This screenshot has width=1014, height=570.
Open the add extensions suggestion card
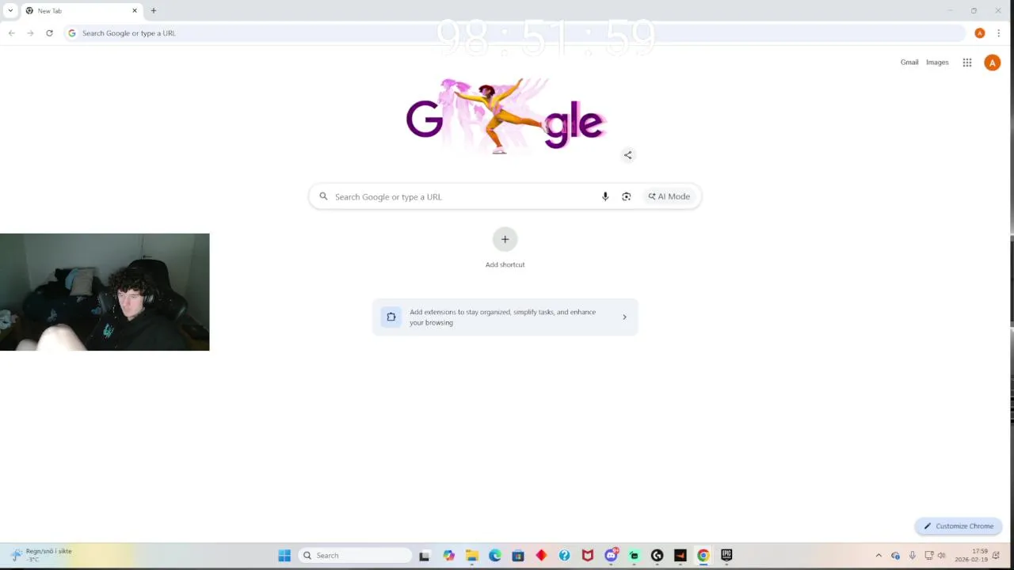[x=505, y=317]
